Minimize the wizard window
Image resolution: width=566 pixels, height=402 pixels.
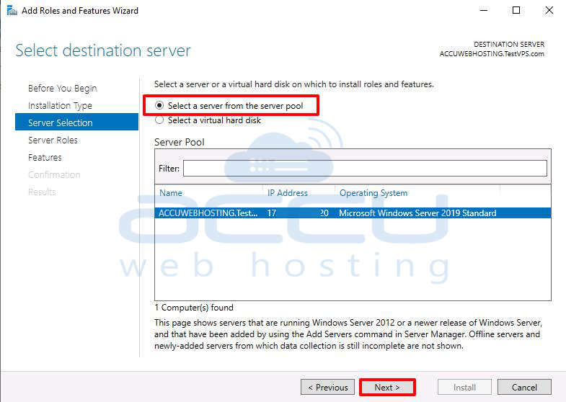(x=484, y=11)
